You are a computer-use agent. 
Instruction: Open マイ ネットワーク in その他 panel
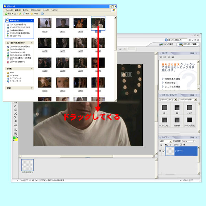click(x=15, y=81)
